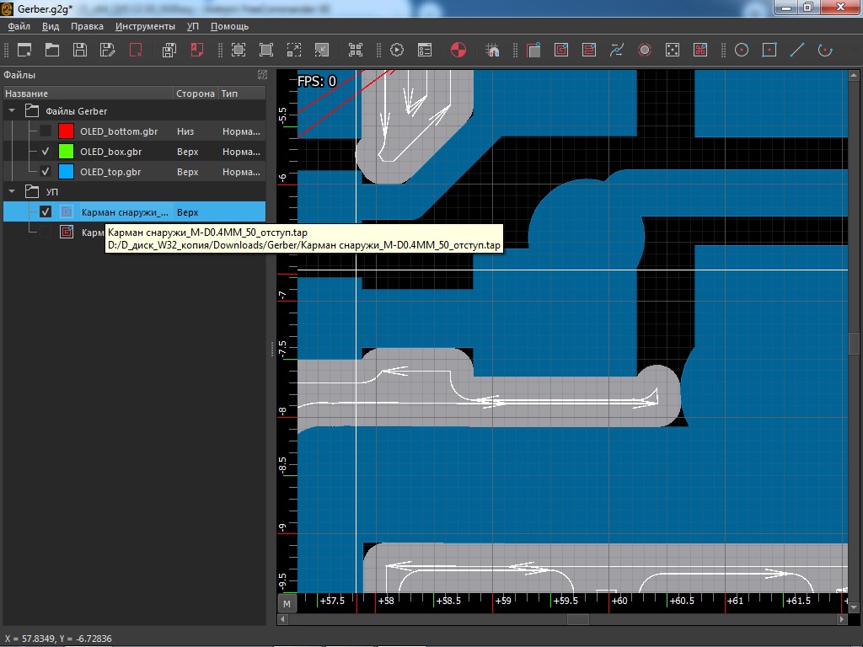Enable the OLED_bottom.gbr checkbox
Viewport: 863px width, 647px height.
pyautogui.click(x=46, y=131)
